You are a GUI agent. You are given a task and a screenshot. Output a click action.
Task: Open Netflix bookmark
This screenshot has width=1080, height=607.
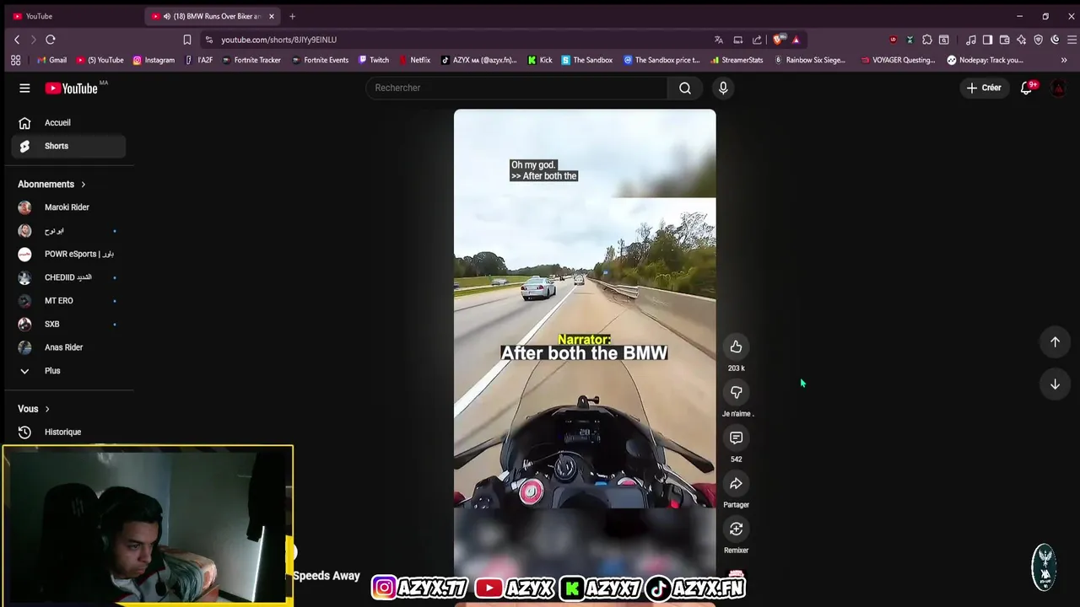point(414,60)
